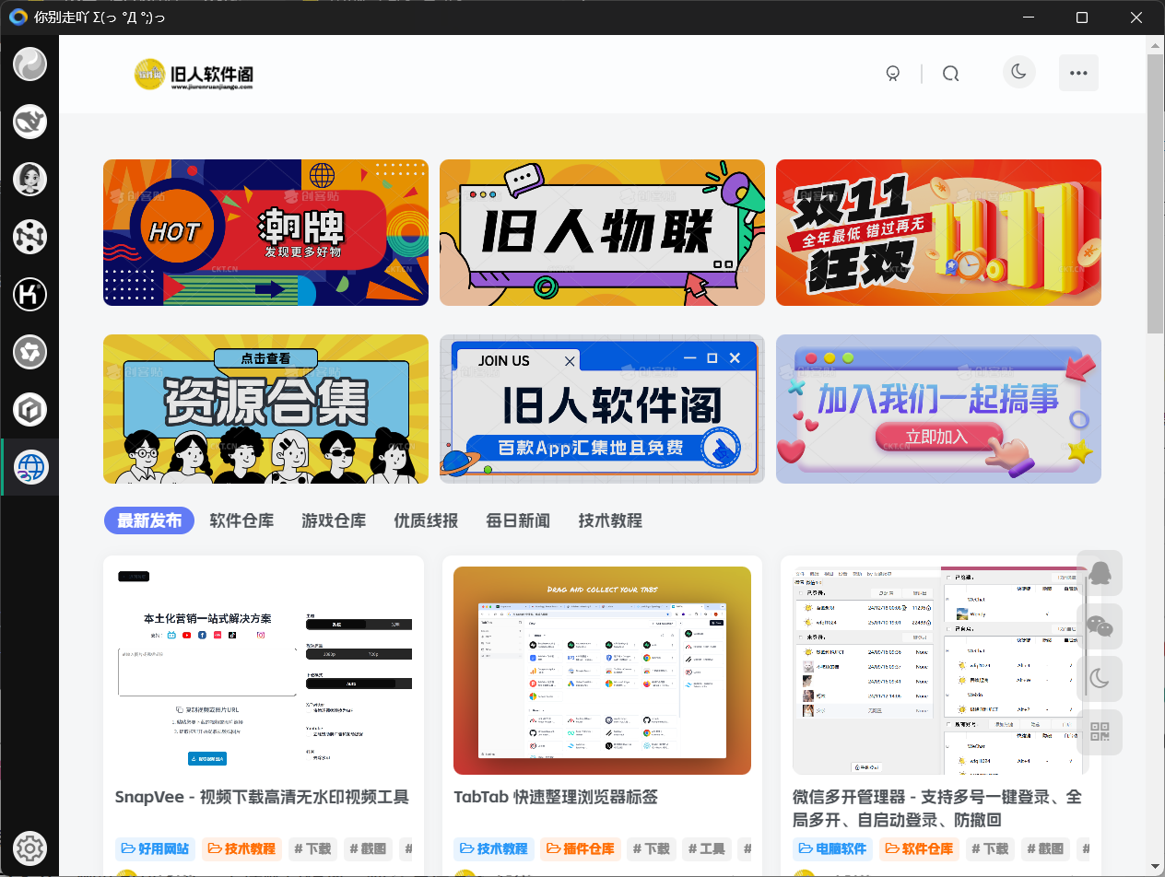Screen dimensions: 1165x877
Task: Click the 资源合集 banner thumbnail
Action: [265, 408]
